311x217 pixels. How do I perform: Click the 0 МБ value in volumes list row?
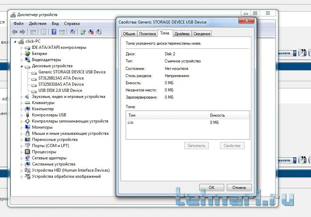(x=214, y=122)
